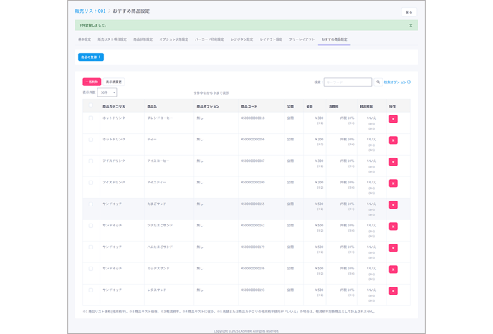Delete the アイスコーヒー row
The width and height of the screenshot is (493, 334).
click(x=393, y=162)
